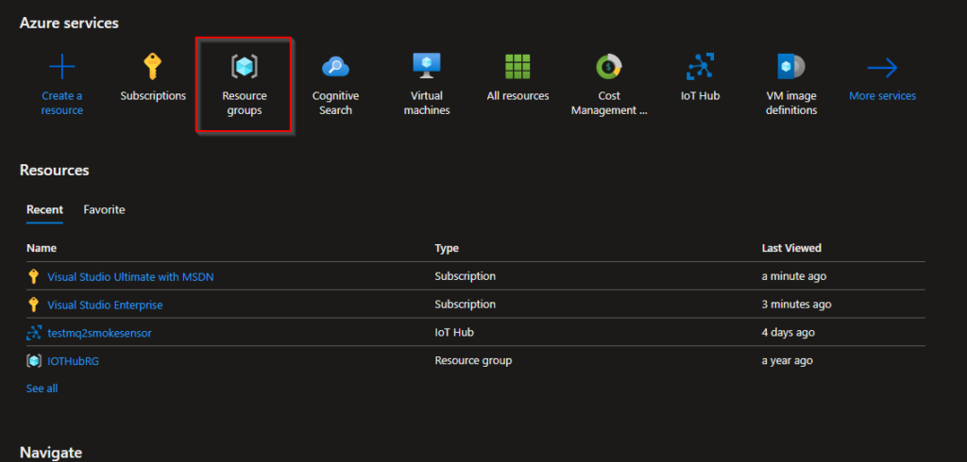Open Visual Studio Ultimate with MSDN subscription
The image size is (967, 462).
[x=130, y=277]
